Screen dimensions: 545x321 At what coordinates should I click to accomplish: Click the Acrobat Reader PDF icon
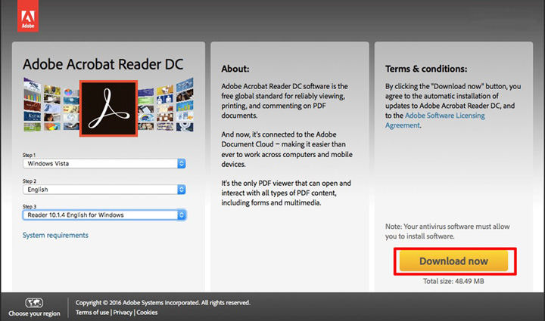tap(108, 109)
